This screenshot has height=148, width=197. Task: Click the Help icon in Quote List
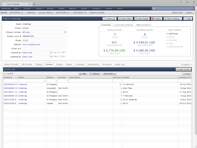80,74
